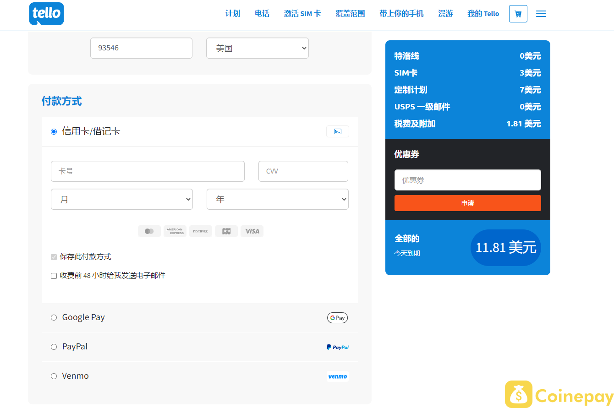614x408 pixels.
Task: Click the Google Pay badge icon
Action: [x=338, y=318]
